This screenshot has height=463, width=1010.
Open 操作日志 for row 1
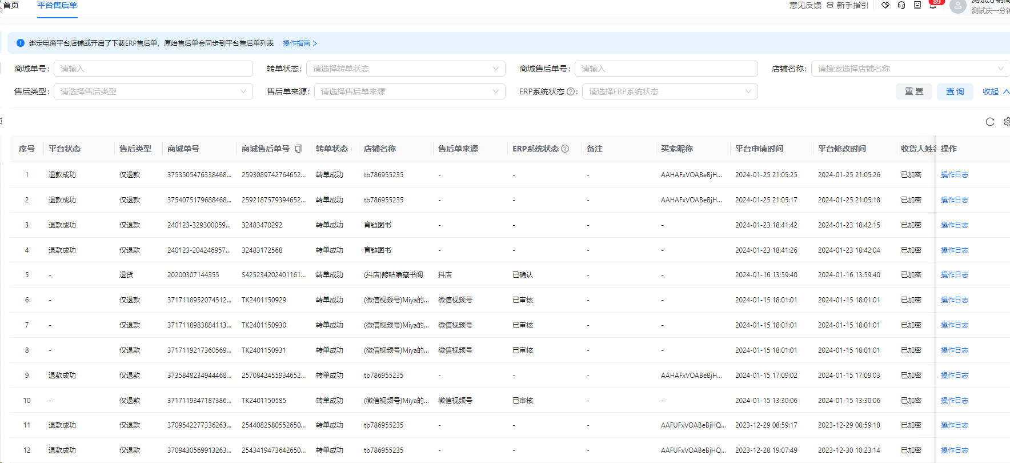[x=955, y=175]
